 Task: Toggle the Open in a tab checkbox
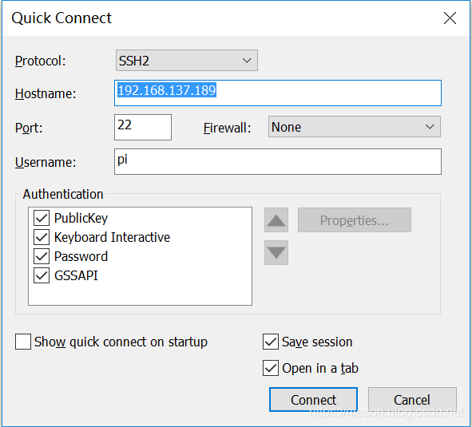(270, 368)
